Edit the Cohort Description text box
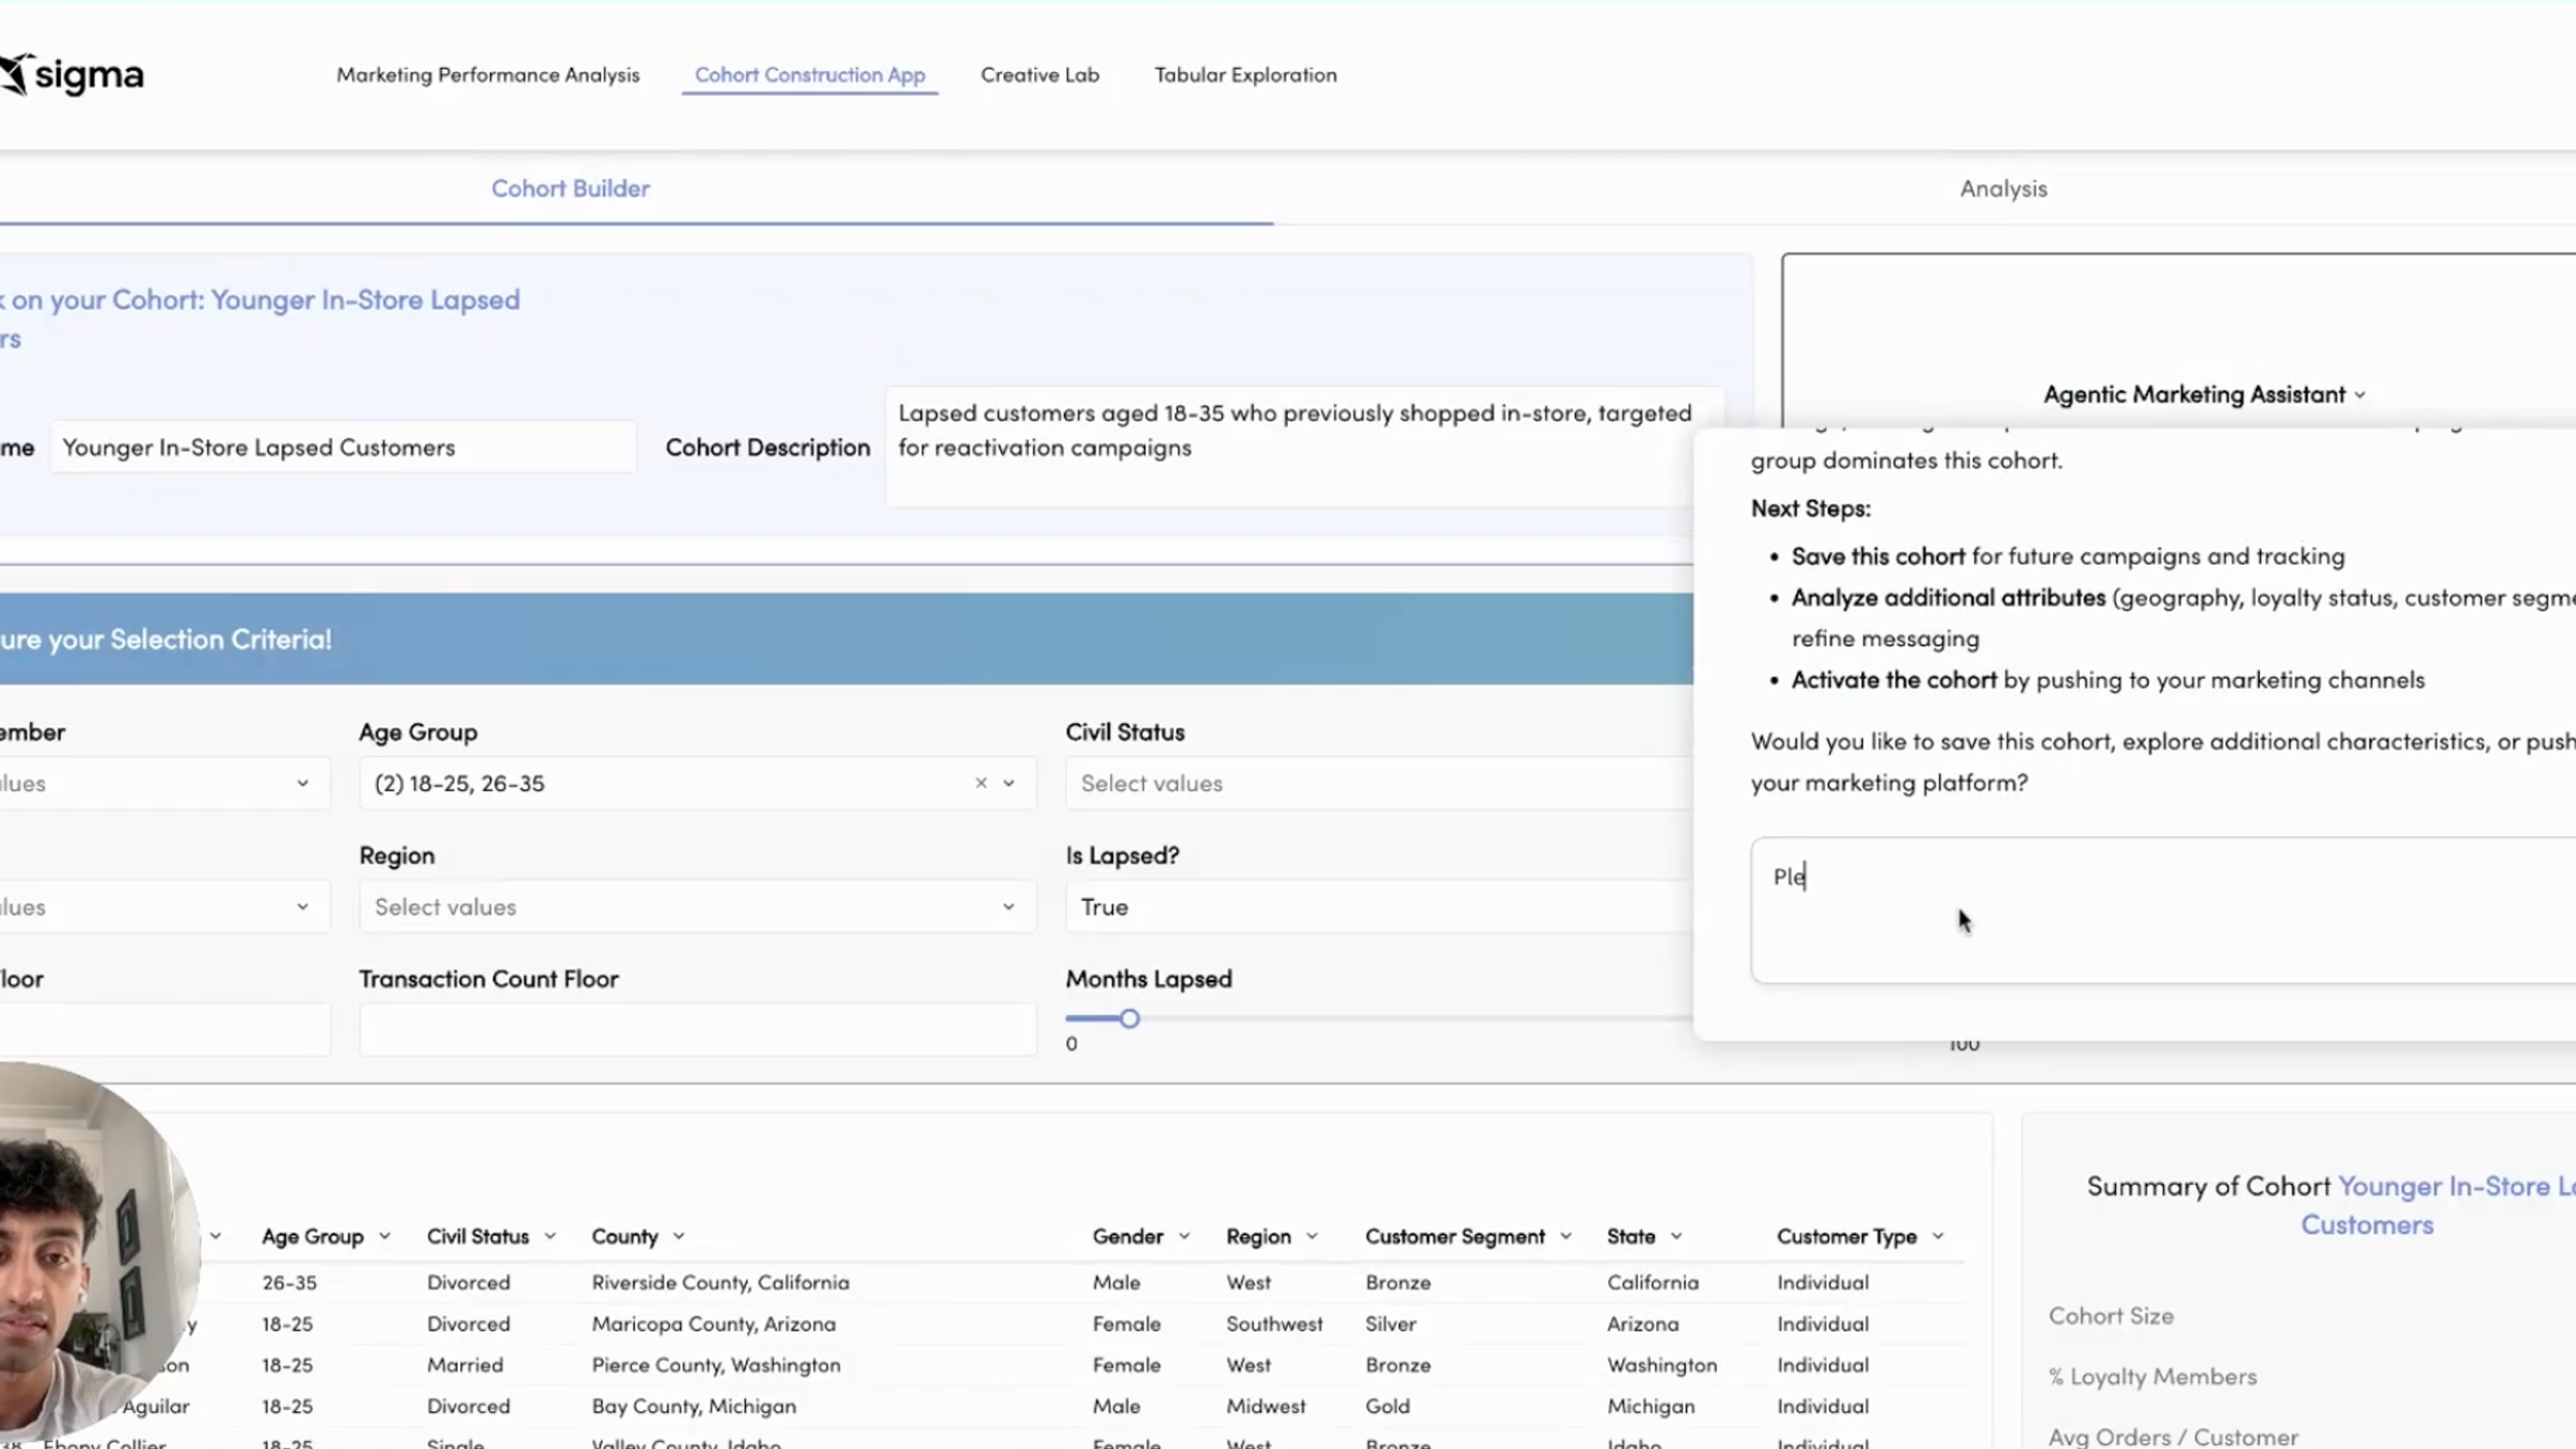 click(1304, 447)
